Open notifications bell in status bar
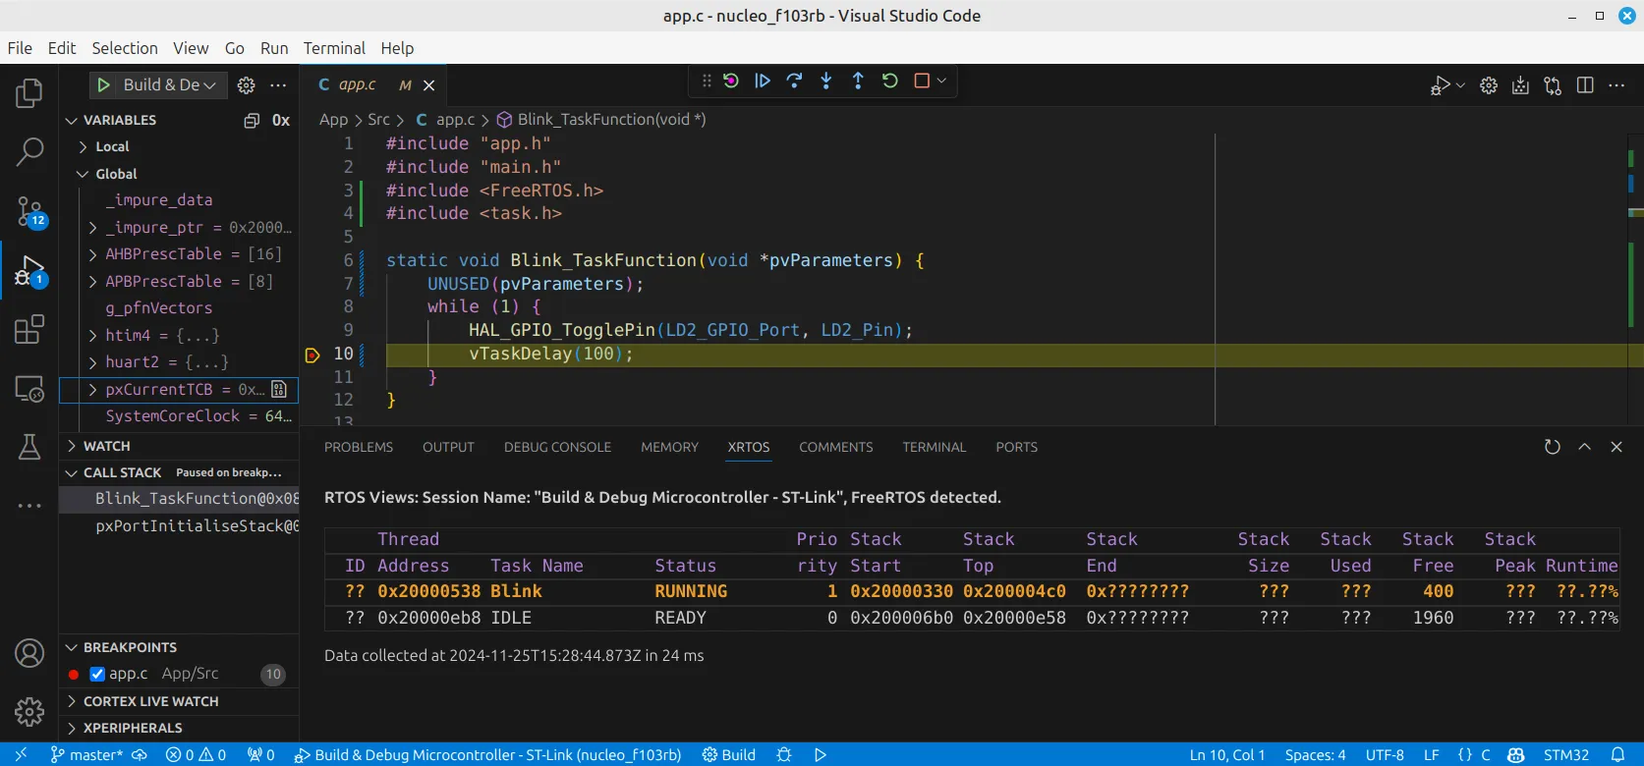Image resolution: width=1644 pixels, height=766 pixels. click(x=1618, y=754)
